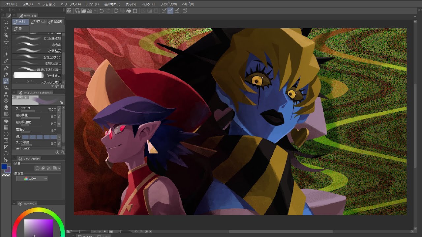Open CLIP STUDIO launcher icon
This screenshot has width=422, height=237.
point(69,11)
